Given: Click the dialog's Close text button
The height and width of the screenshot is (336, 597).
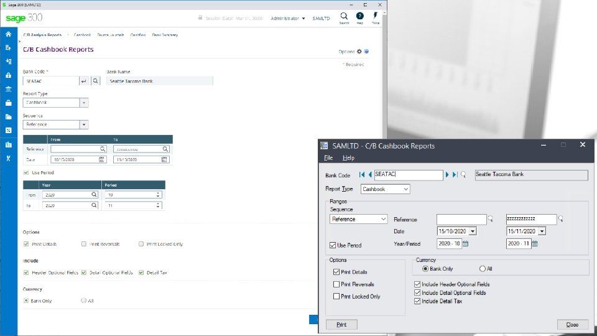Looking at the screenshot, I should (x=572, y=325).
